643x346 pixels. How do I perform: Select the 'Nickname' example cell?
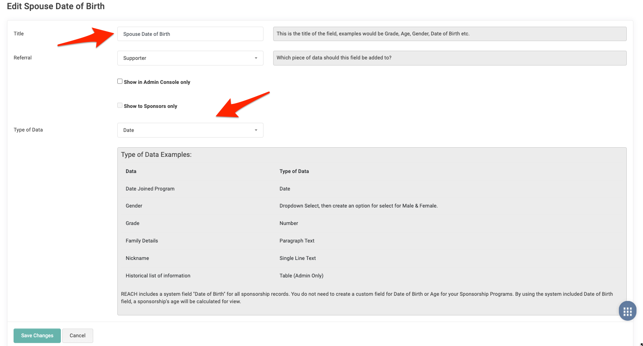[137, 258]
